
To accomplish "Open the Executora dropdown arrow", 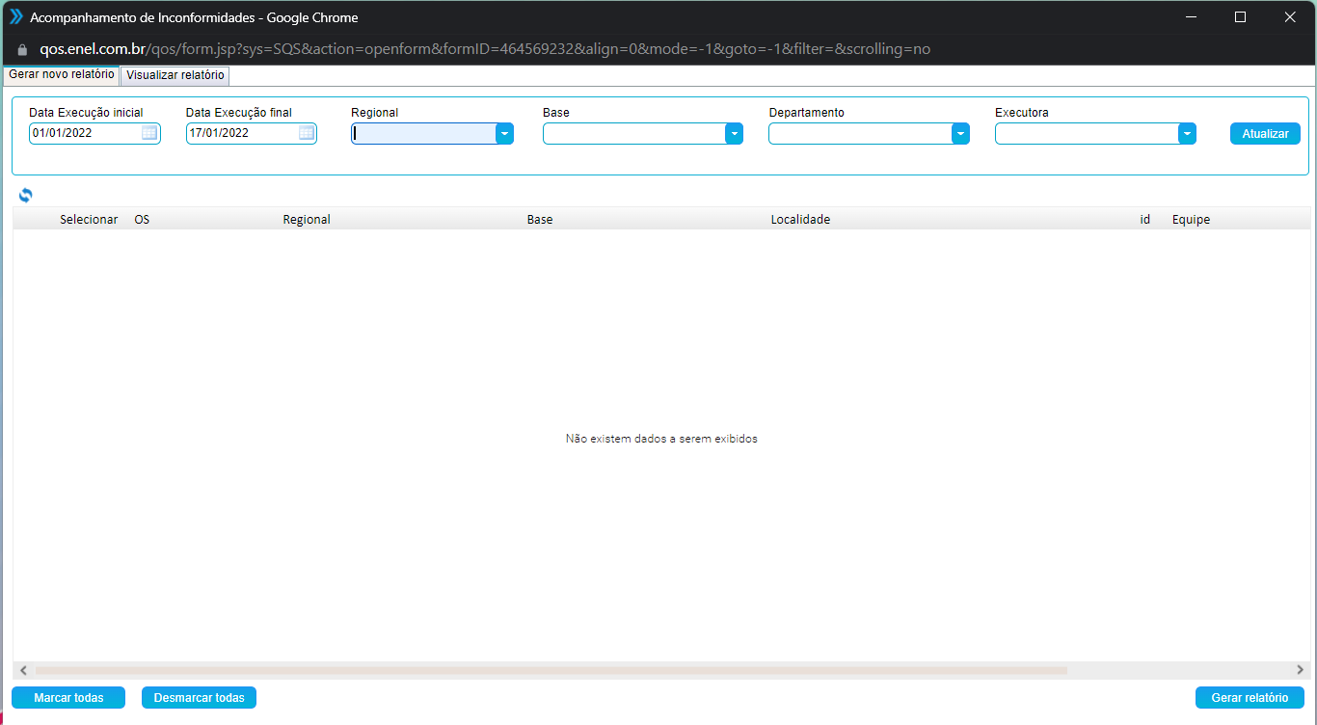I will [1187, 134].
